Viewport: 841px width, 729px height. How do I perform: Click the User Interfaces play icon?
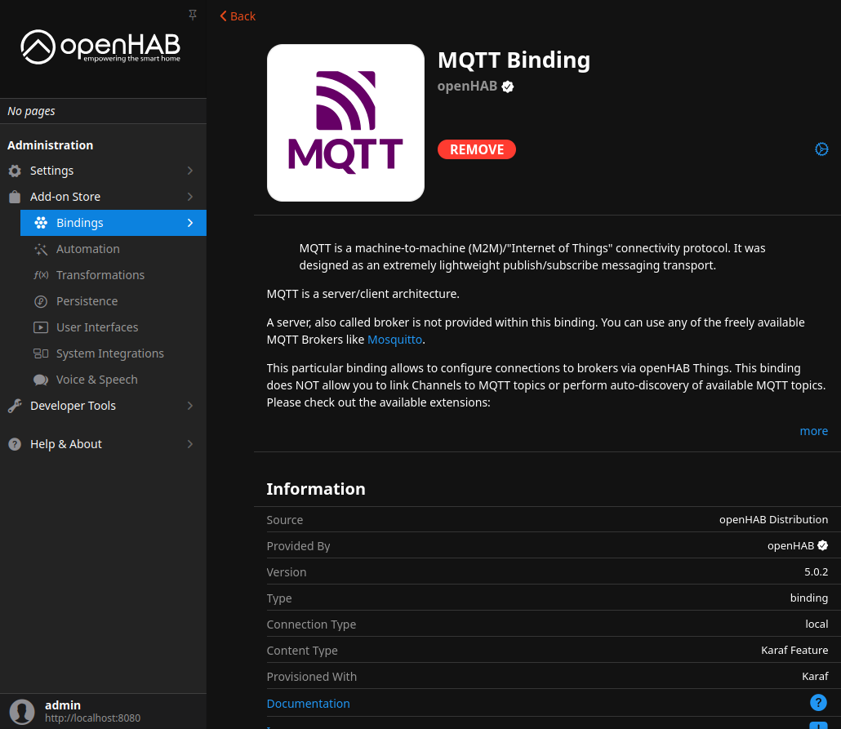point(41,327)
